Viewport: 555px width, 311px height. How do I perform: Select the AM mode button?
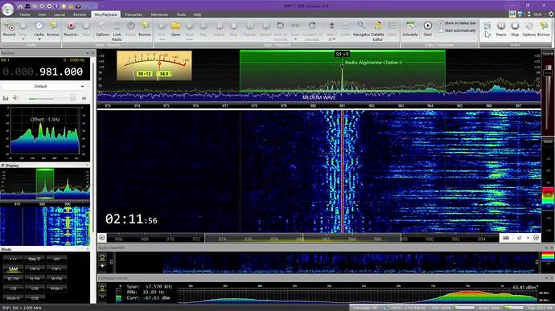pyautogui.click(x=56, y=259)
